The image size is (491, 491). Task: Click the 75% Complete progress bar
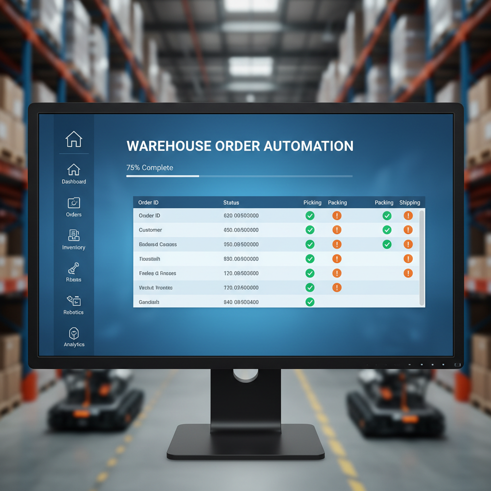coord(239,176)
